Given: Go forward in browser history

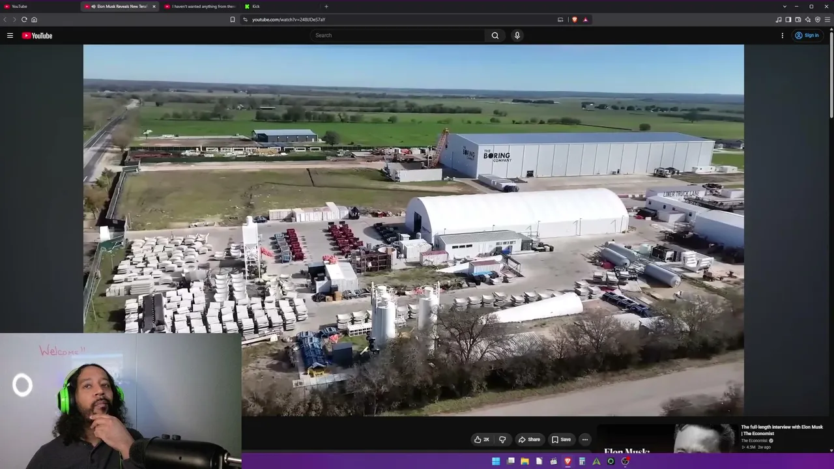Looking at the screenshot, I should point(14,20).
